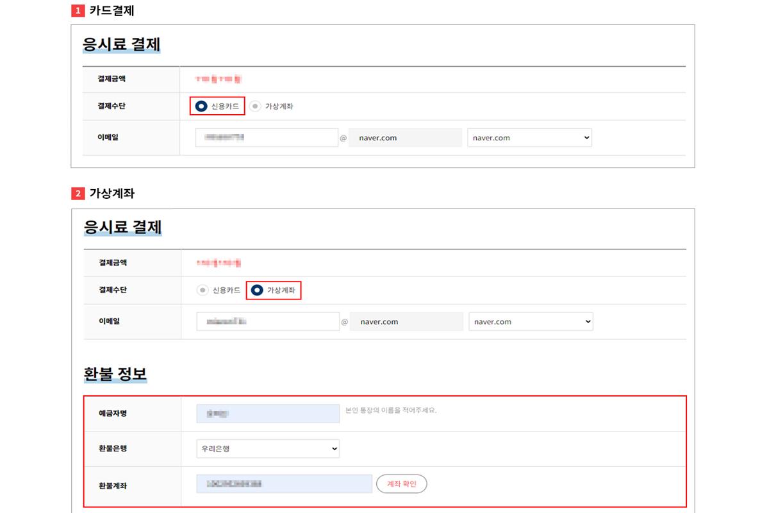This screenshot has width=769, height=513.
Task: Click the red number 2 badge beside 가상계좌
Action: coord(78,193)
